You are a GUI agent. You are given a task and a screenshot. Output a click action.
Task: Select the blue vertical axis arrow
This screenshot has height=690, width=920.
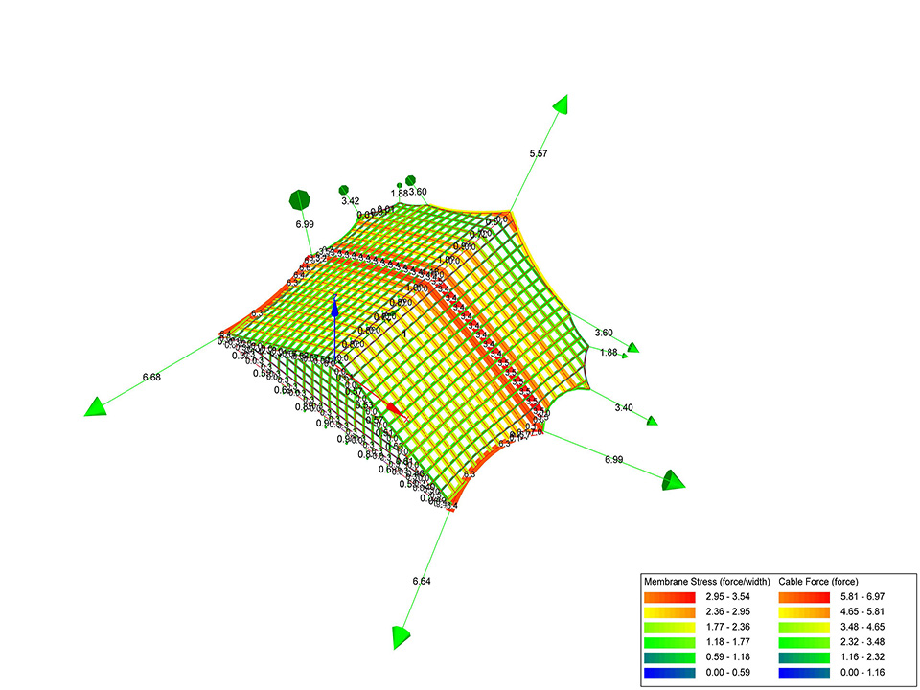point(334,309)
